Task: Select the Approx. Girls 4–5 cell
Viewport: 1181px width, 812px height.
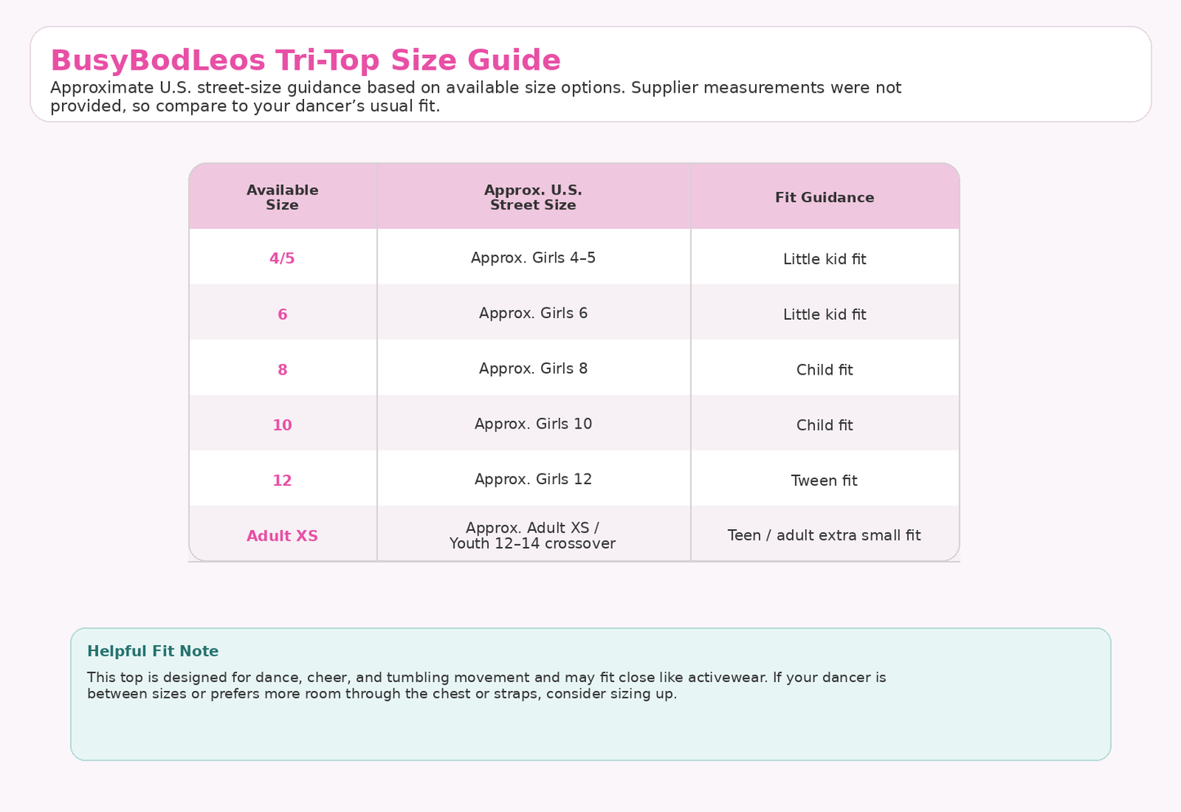Action: 533,258
